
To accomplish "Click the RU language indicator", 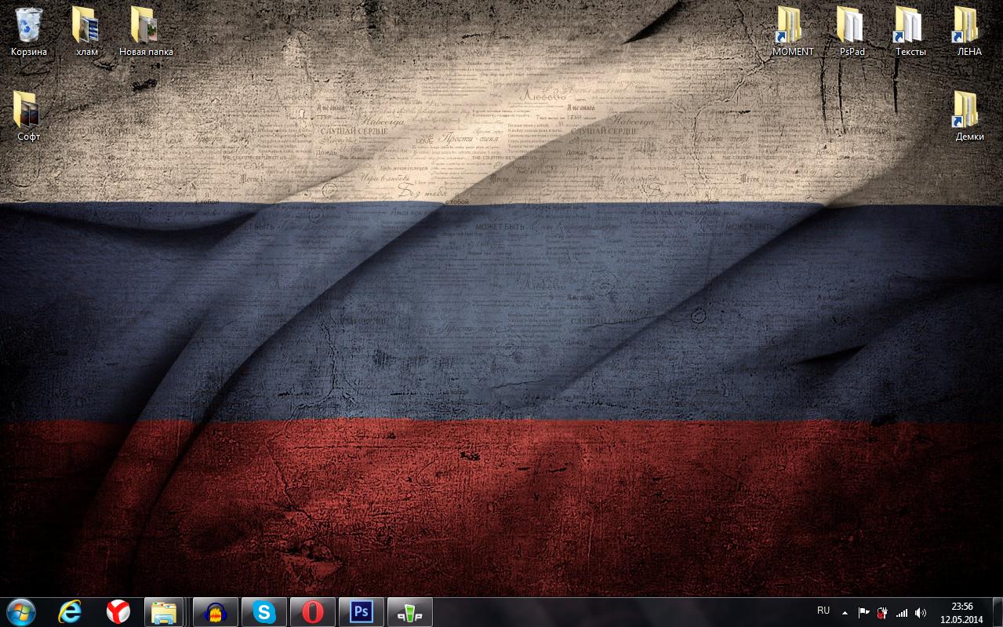I will click(x=823, y=611).
